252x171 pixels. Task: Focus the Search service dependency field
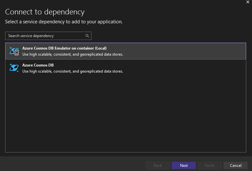pos(45,36)
